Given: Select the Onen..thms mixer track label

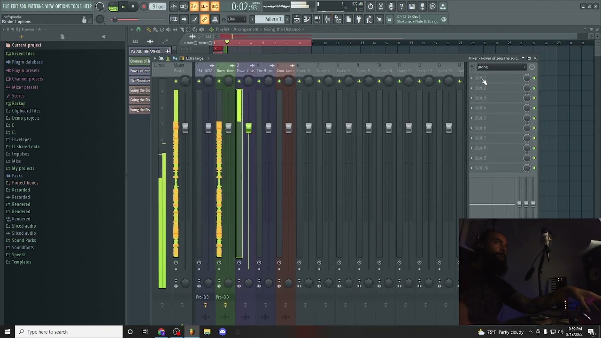Looking at the screenshot, I should tap(225, 71).
